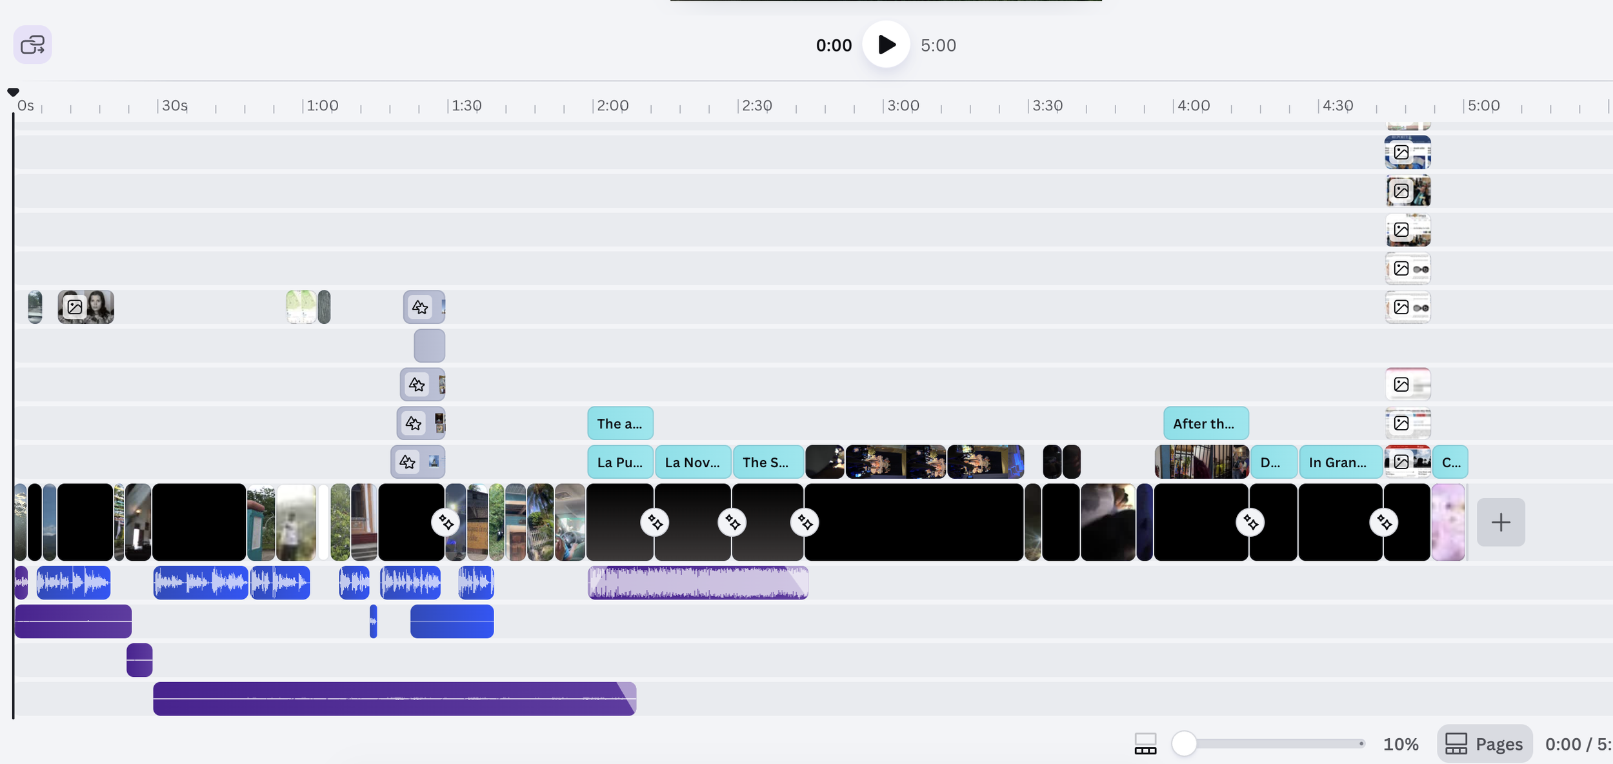The width and height of the screenshot is (1613, 764).
Task: Click the transition icon near 1:30 on video track
Action: click(x=446, y=522)
